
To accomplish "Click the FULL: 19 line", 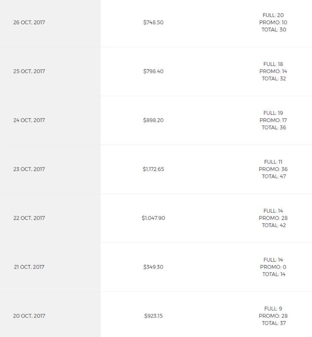I will coord(273,113).
